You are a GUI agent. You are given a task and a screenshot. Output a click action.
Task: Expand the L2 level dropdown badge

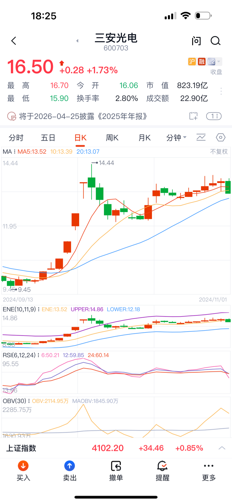pyautogui.click(x=214, y=62)
